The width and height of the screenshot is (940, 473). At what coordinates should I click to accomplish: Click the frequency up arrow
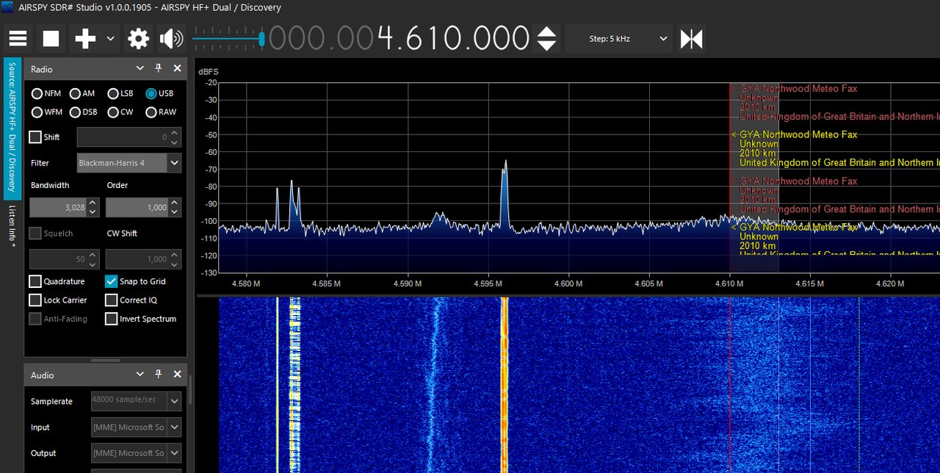tap(546, 32)
